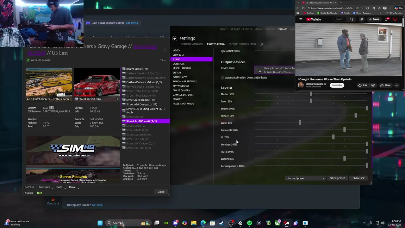
Task: Open the browser profile avatar
Action: [x=385, y=8]
